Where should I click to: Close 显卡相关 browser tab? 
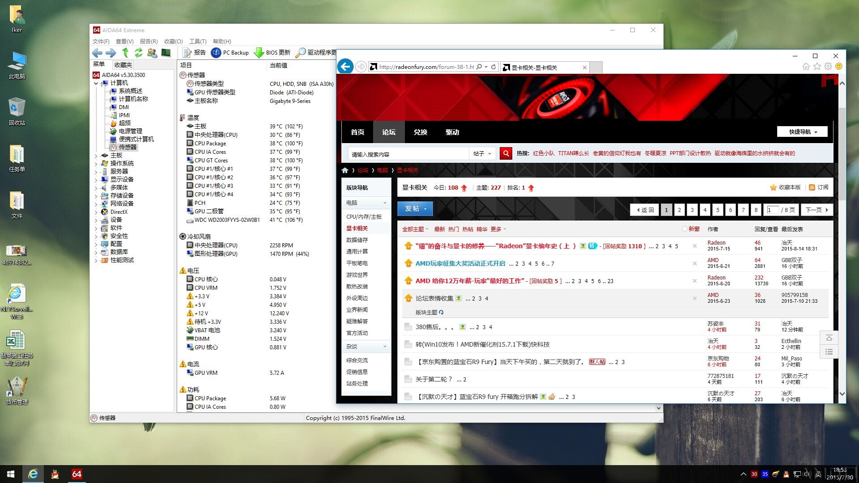pyautogui.click(x=584, y=68)
